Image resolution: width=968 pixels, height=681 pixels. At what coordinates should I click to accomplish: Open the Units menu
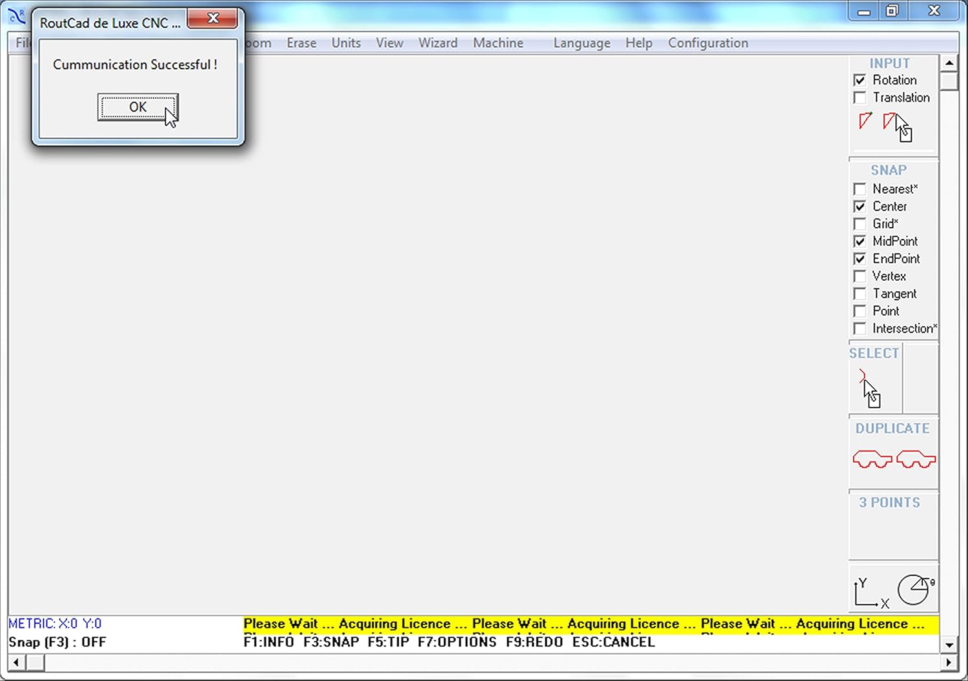pos(346,43)
